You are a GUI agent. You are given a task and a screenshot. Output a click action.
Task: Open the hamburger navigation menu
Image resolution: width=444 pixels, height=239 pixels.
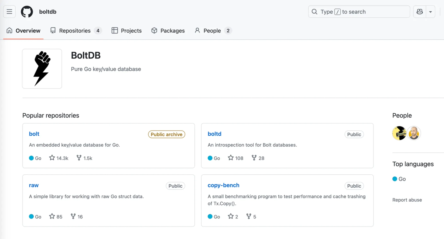tap(9, 12)
